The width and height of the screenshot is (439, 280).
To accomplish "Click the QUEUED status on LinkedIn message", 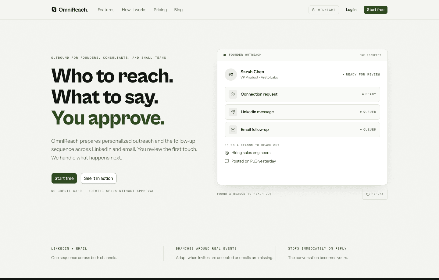I will pos(368,112).
